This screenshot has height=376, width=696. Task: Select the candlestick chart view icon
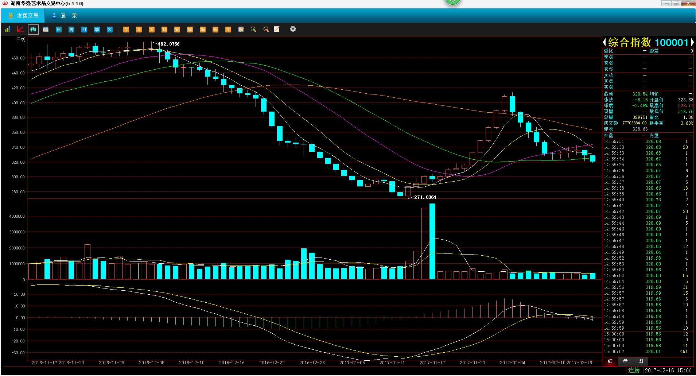(x=33, y=29)
